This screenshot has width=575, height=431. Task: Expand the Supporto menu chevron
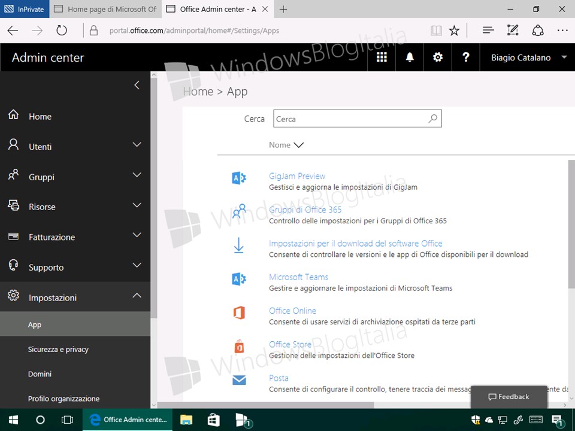tap(137, 265)
